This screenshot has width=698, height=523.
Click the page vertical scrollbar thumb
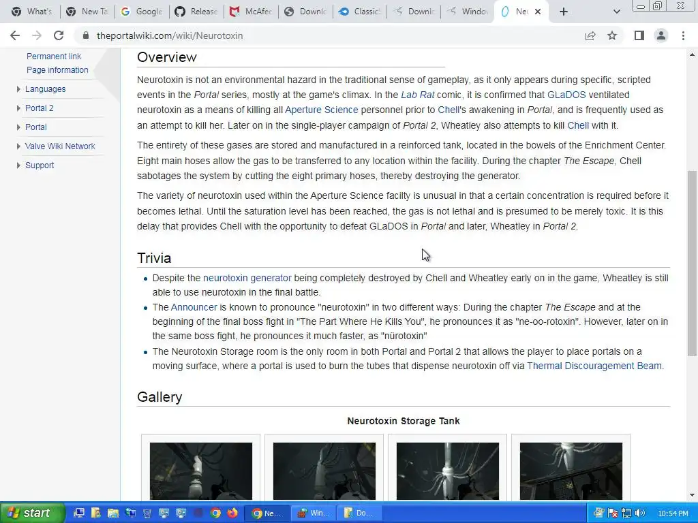click(692, 264)
